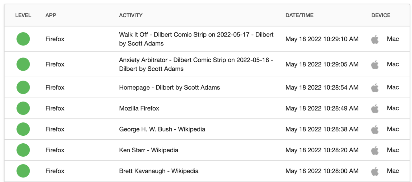The width and height of the screenshot is (412, 182).
Task: Open the Anxiety Arbitrator activity entry
Action: [196, 64]
